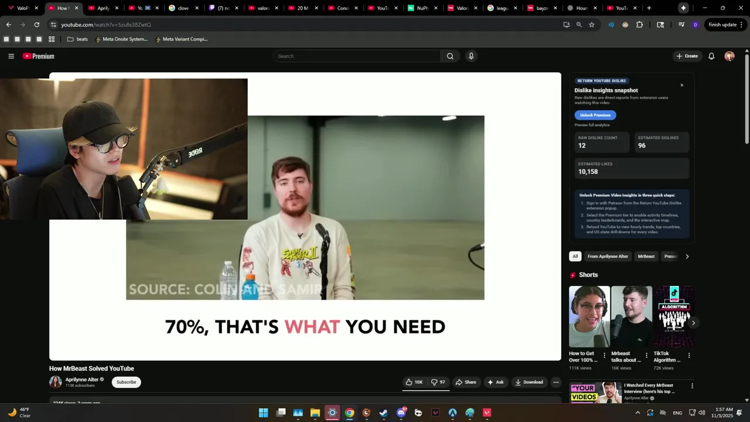Open options for 'Mrbeast talks about' short
This screenshot has width=750, height=422.
coord(647,355)
